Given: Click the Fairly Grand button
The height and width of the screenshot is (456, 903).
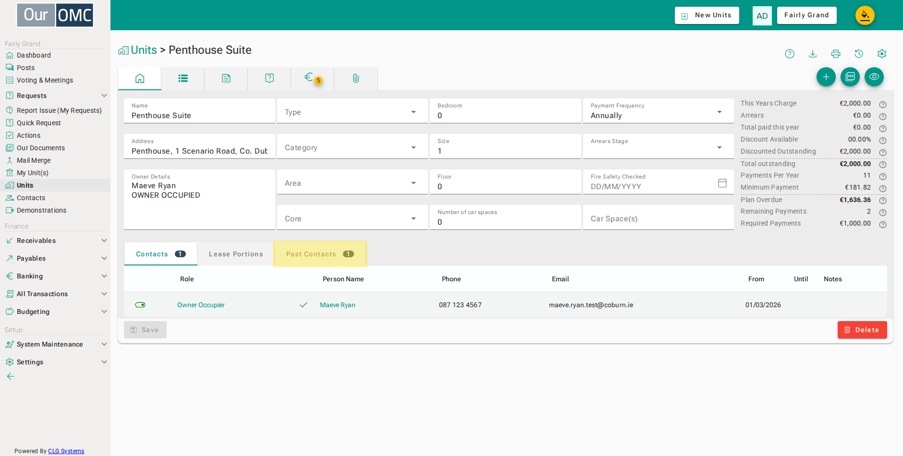Looking at the screenshot, I should click(x=807, y=15).
